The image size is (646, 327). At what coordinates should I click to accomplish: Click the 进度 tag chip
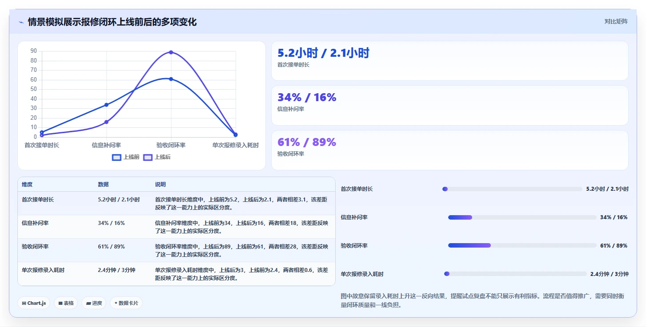pos(94,303)
